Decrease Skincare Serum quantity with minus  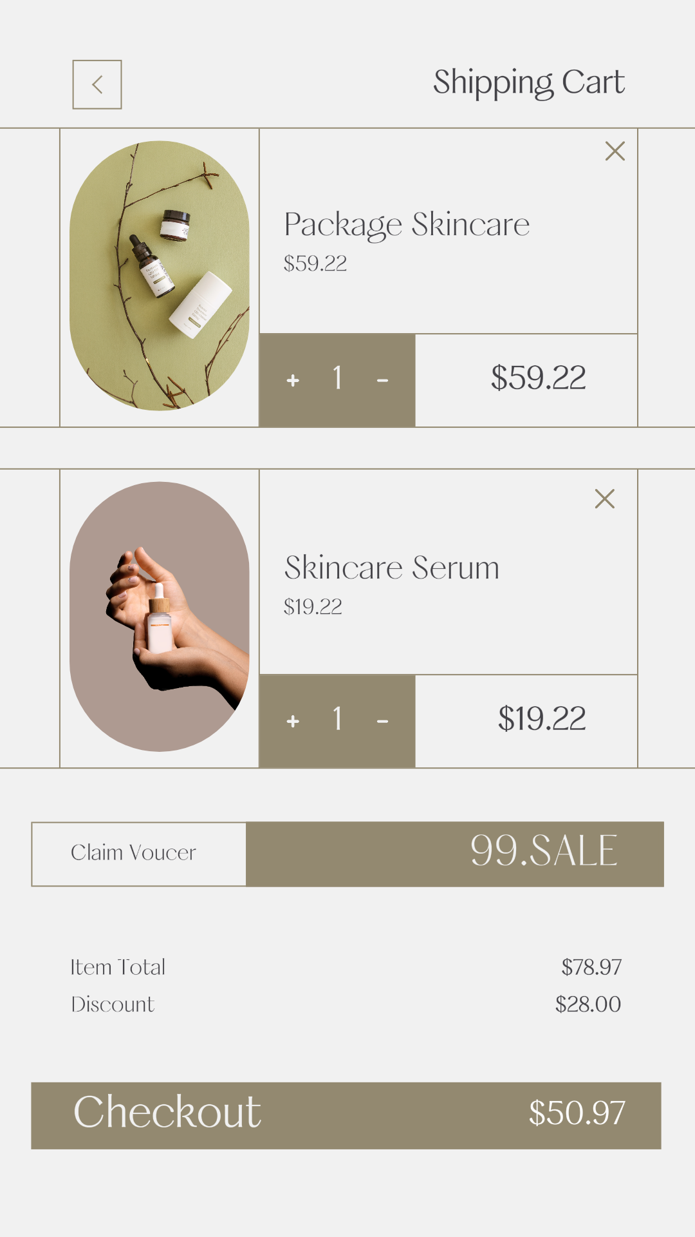pos(382,722)
